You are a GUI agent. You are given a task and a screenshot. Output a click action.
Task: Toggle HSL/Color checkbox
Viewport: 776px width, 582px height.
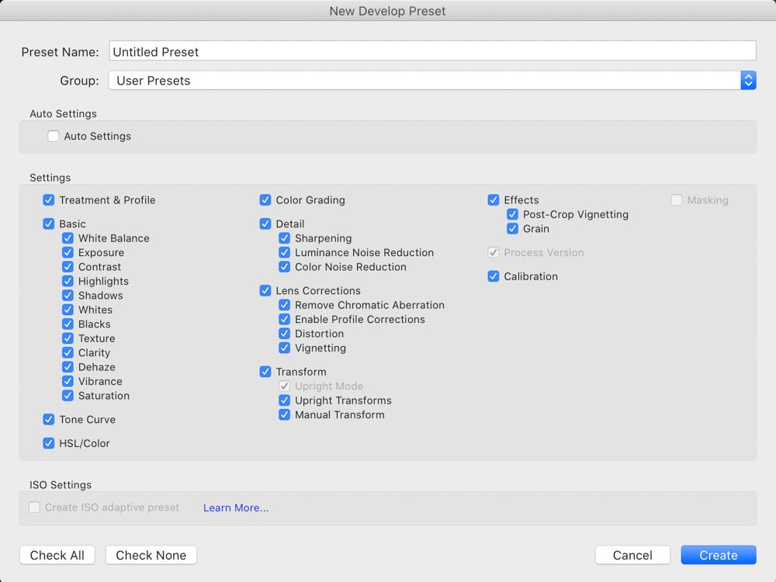pos(48,443)
